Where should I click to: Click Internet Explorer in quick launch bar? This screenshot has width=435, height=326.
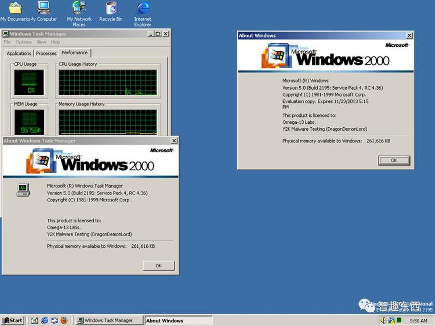pos(45,320)
